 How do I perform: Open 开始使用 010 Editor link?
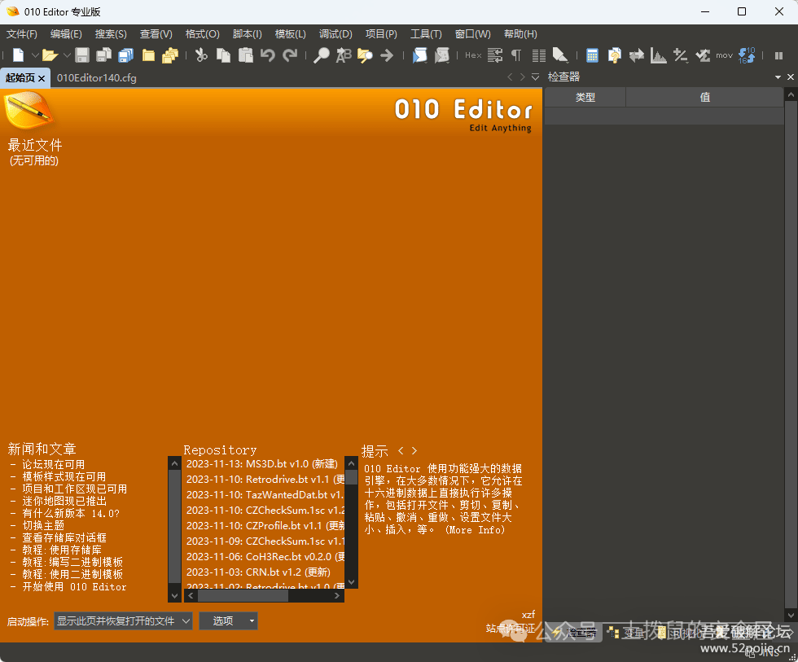pyautogui.click(x=74, y=587)
